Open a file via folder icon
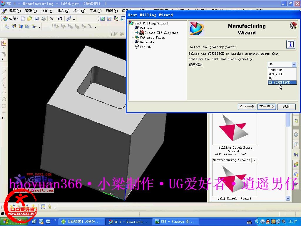 30,19
